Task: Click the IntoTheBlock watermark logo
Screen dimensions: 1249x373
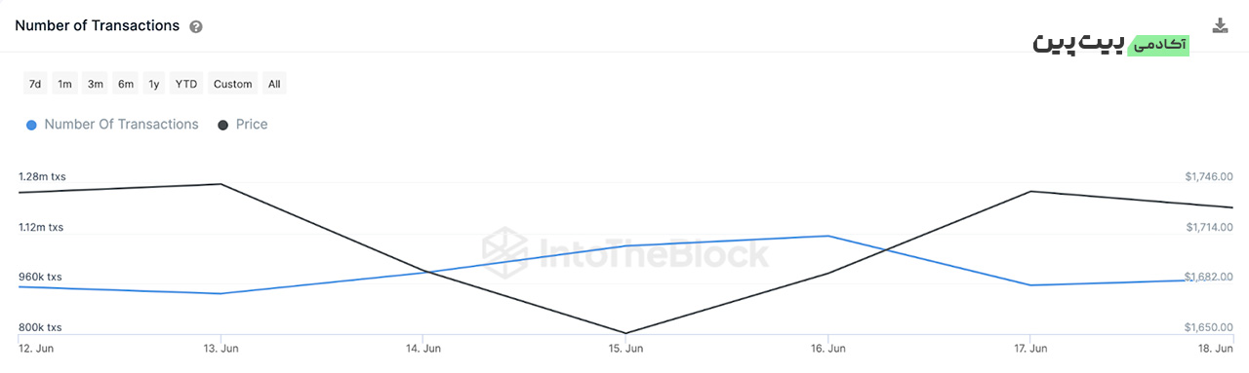Action: [x=625, y=250]
